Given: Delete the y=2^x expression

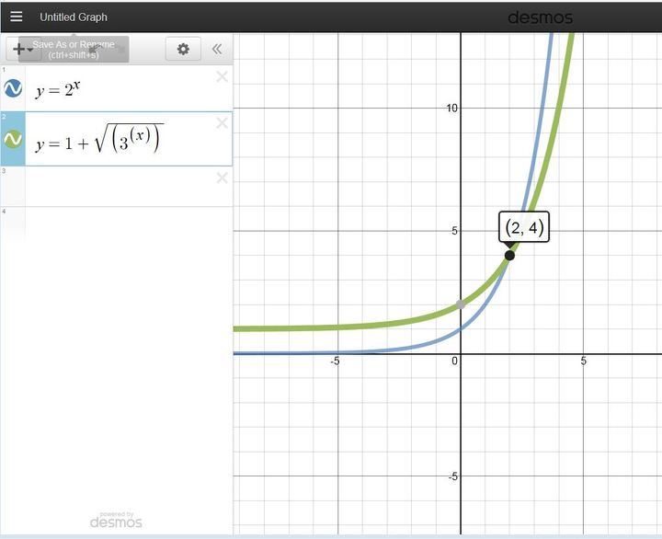Looking at the screenshot, I should 222,77.
